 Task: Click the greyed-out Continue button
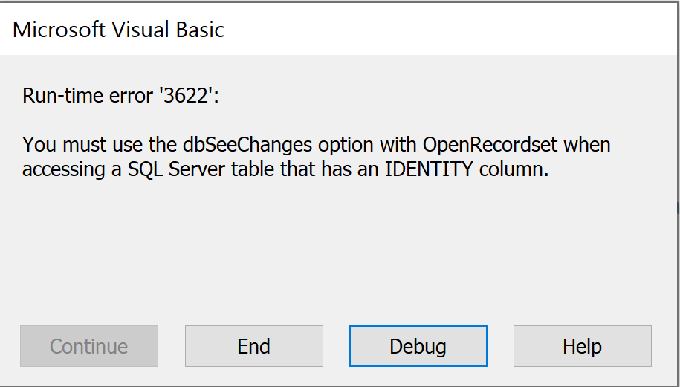[89, 346]
